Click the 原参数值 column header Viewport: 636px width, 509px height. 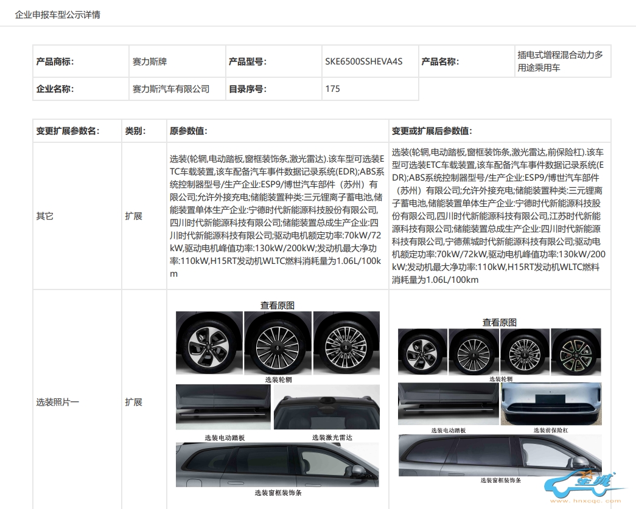click(189, 131)
